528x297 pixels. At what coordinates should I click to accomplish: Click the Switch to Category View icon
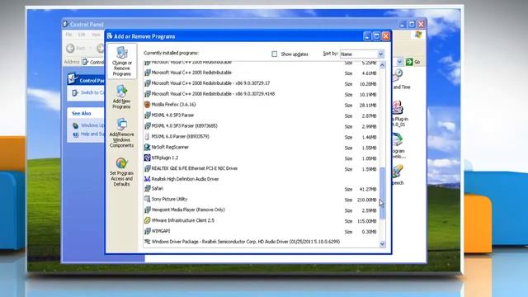pyautogui.click(x=75, y=92)
